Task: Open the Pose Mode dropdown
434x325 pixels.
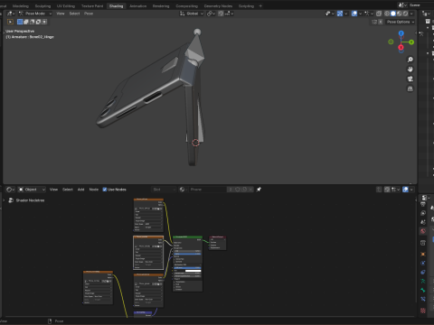Action: pos(35,14)
